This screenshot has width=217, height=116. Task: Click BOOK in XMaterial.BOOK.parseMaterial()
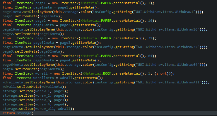[x=107, y=73]
